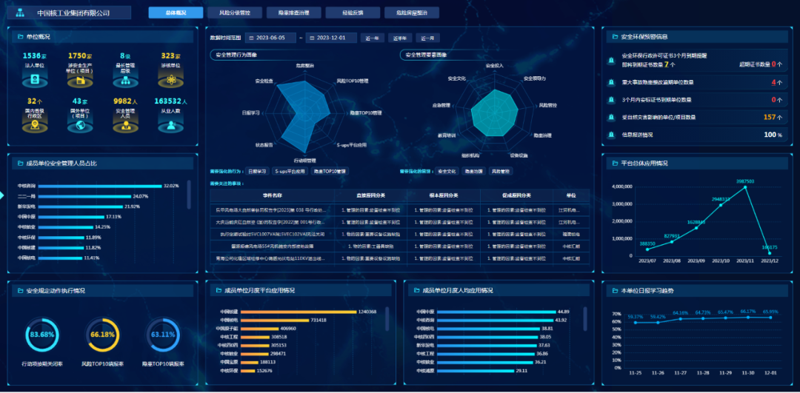Click the organization icon beside the company name
The height and width of the screenshot is (393, 800).
20,13
